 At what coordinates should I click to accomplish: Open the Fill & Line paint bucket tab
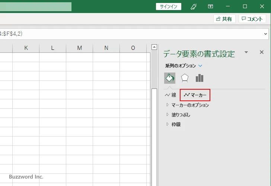pyautogui.click(x=169, y=78)
